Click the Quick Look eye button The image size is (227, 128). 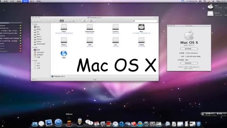(84, 21)
